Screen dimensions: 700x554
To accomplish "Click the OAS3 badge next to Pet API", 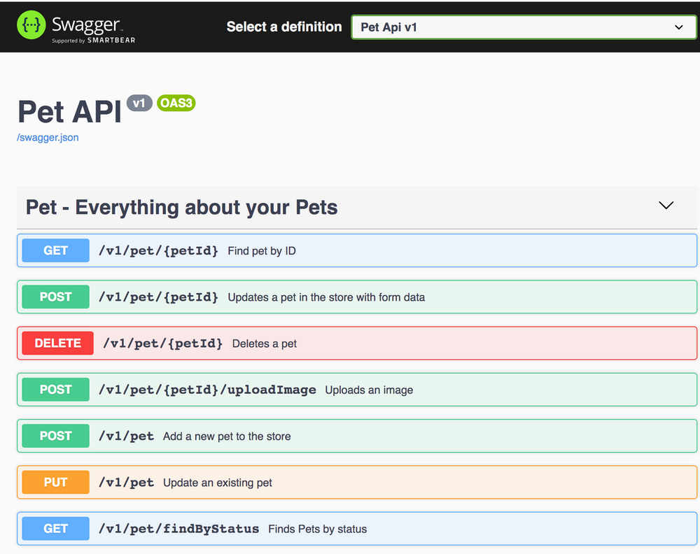I will 176,103.
